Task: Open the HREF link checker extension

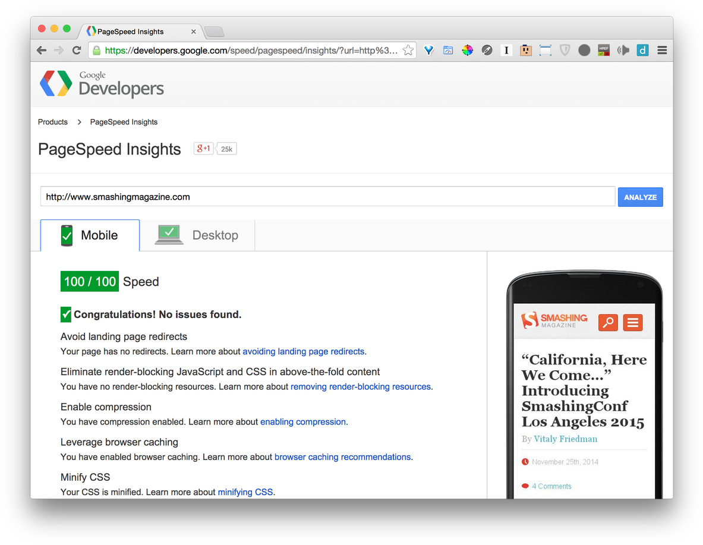Action: pyautogui.click(x=604, y=51)
